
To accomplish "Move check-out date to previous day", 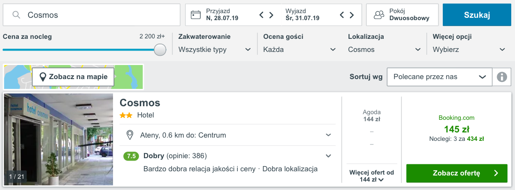I will point(342,15).
